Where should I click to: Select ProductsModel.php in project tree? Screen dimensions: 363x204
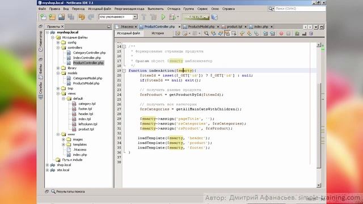tap(86, 83)
